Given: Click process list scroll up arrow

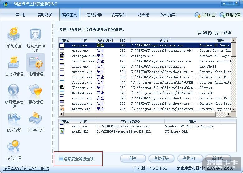Looking at the screenshot, I should [234, 40].
